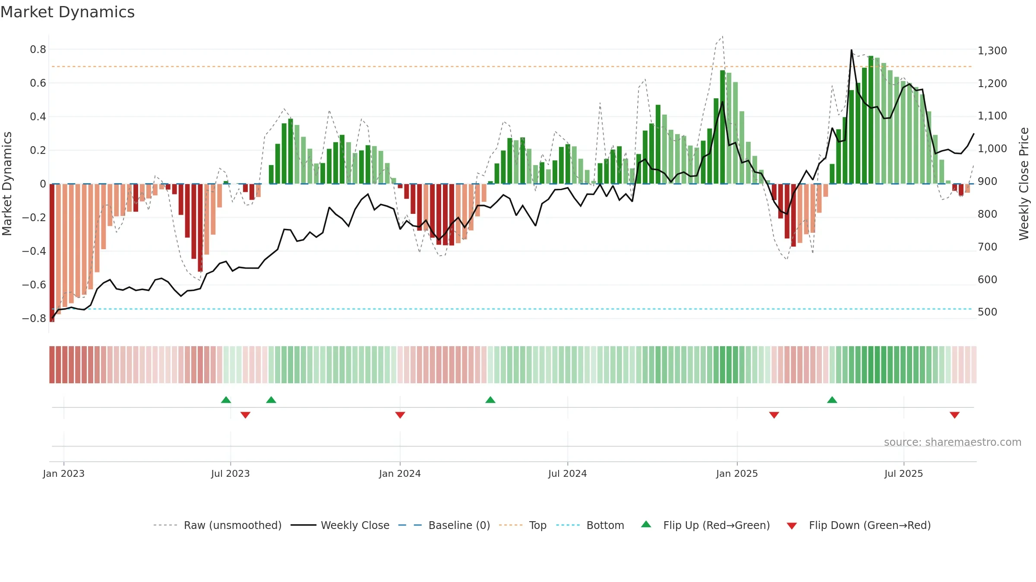Toggle the Bottom legend entry
This screenshot has height=582, width=1036.
pos(590,525)
